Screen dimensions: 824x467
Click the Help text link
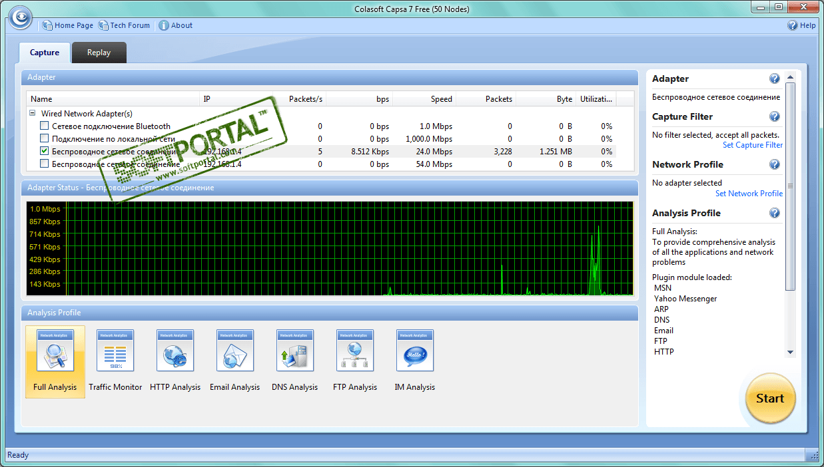click(807, 25)
